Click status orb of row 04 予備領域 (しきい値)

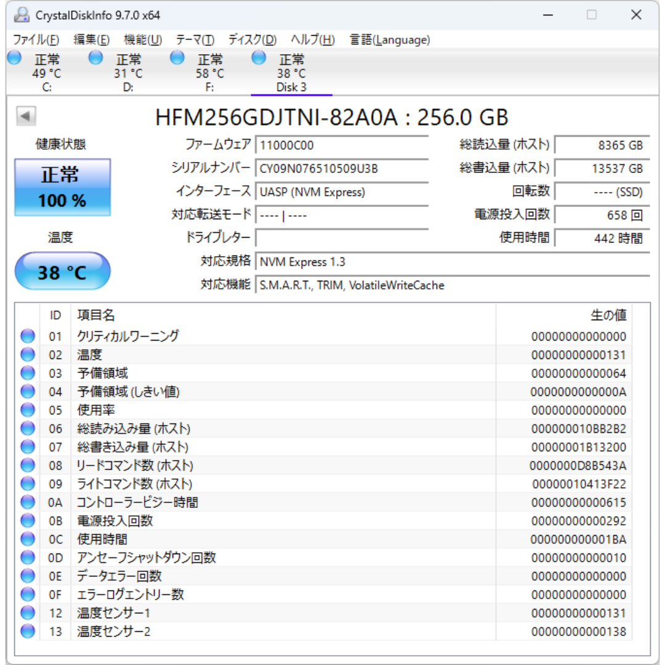28,392
